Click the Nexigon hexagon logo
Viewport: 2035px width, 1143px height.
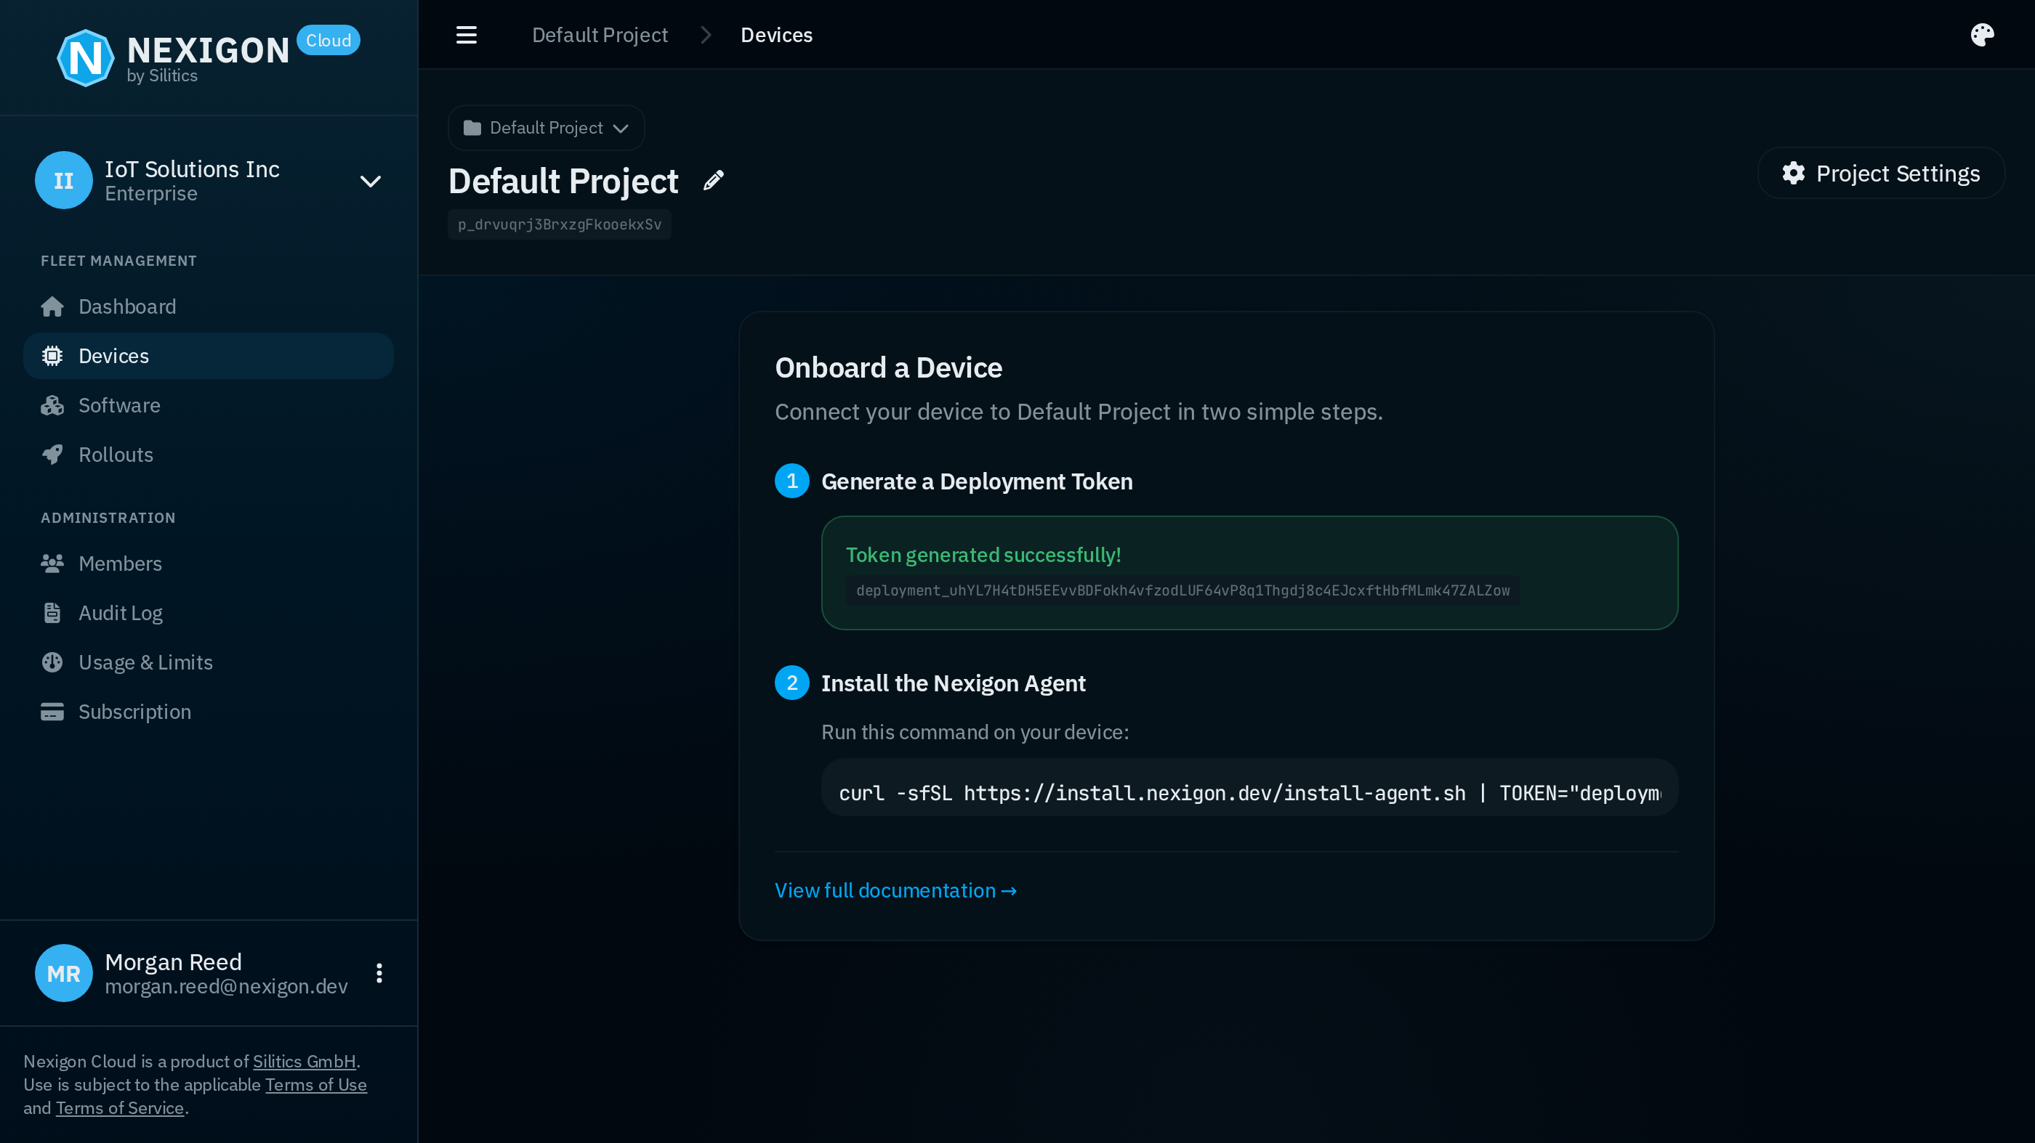(x=86, y=57)
